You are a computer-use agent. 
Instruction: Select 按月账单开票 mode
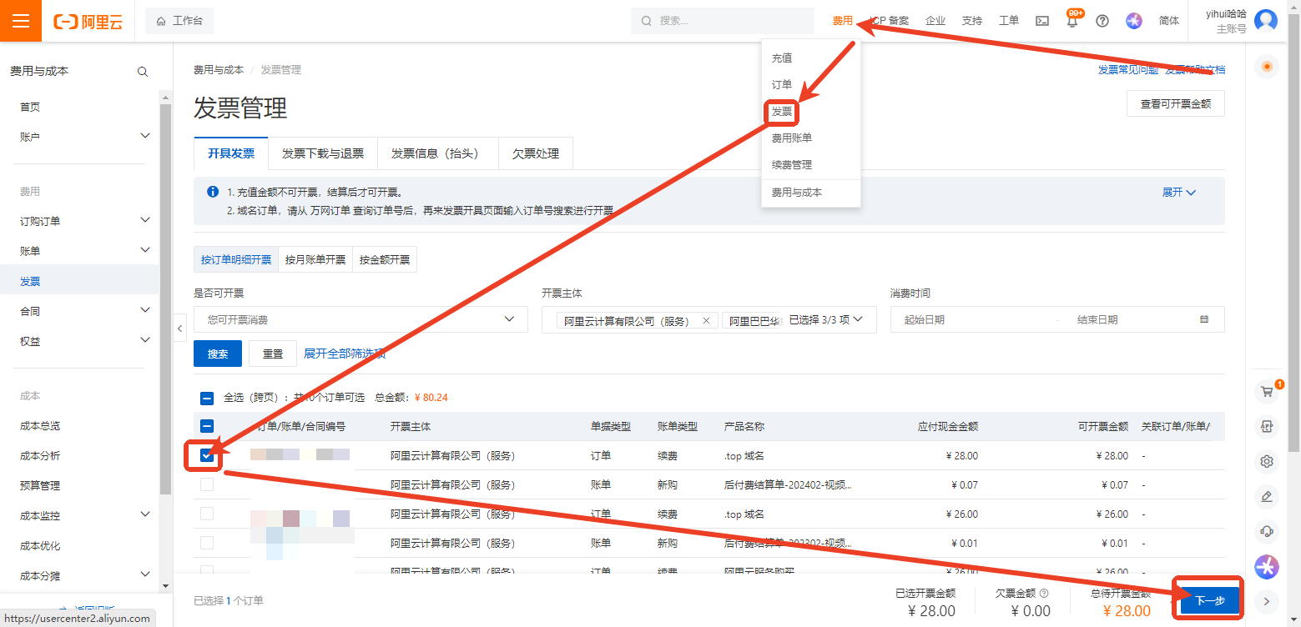315,259
